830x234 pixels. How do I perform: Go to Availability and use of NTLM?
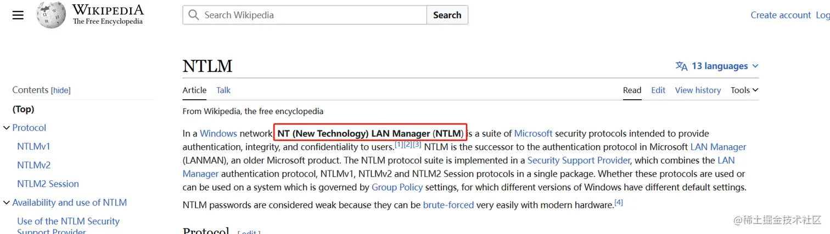click(70, 202)
